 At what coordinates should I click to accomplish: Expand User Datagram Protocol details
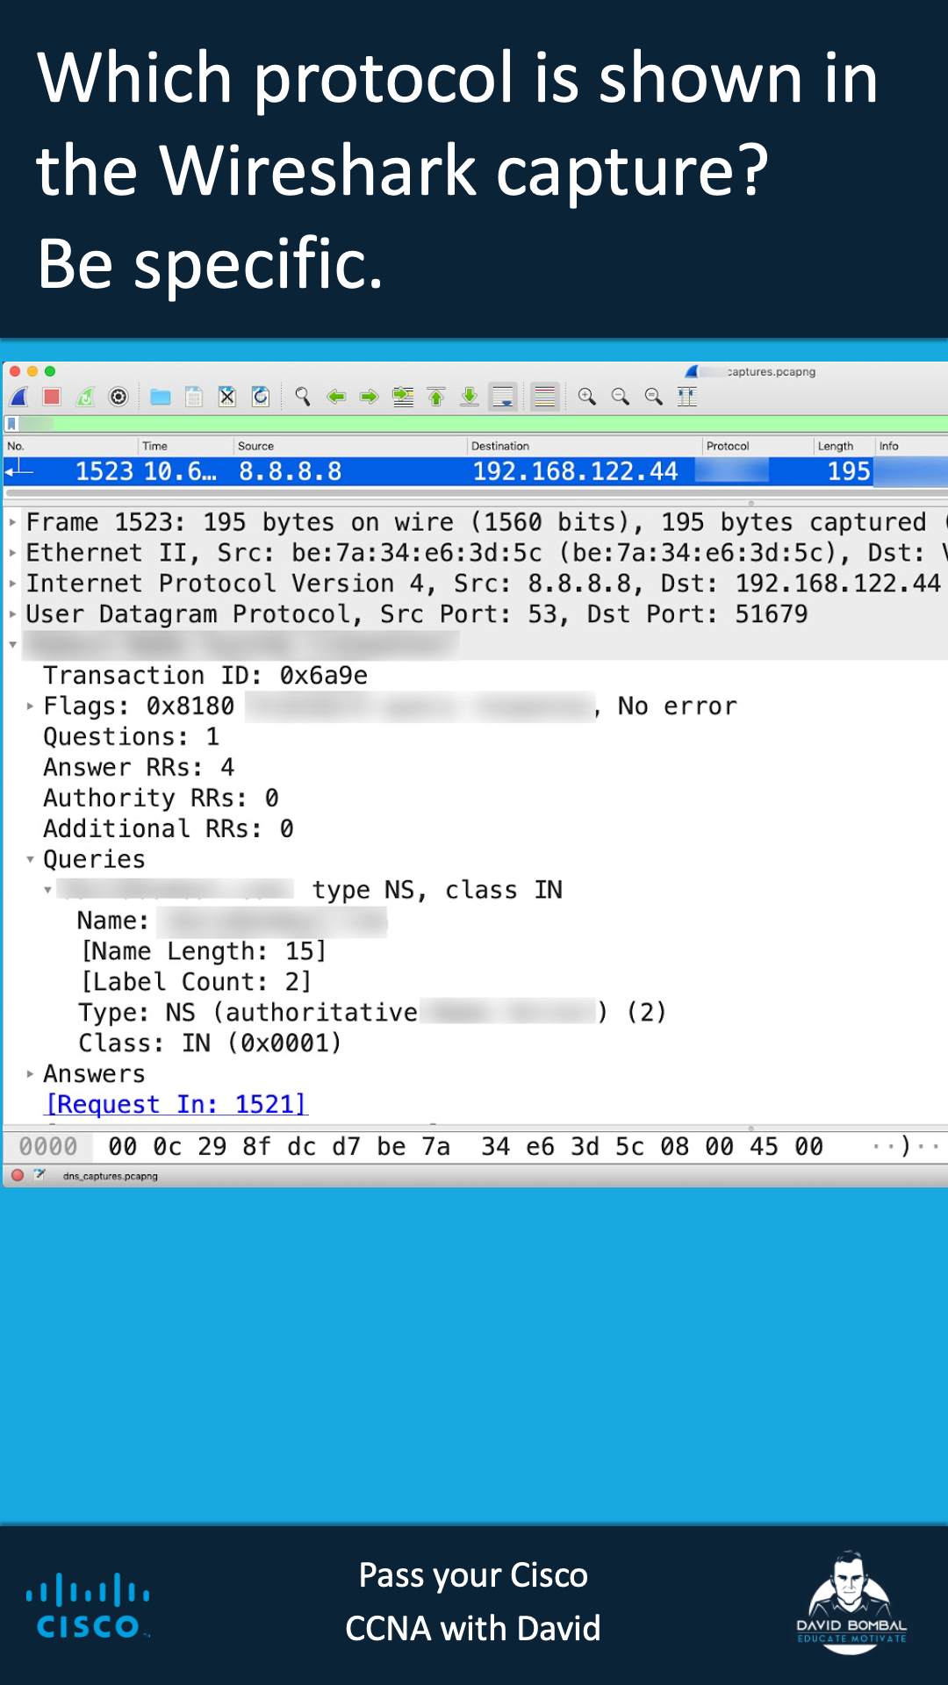point(12,614)
